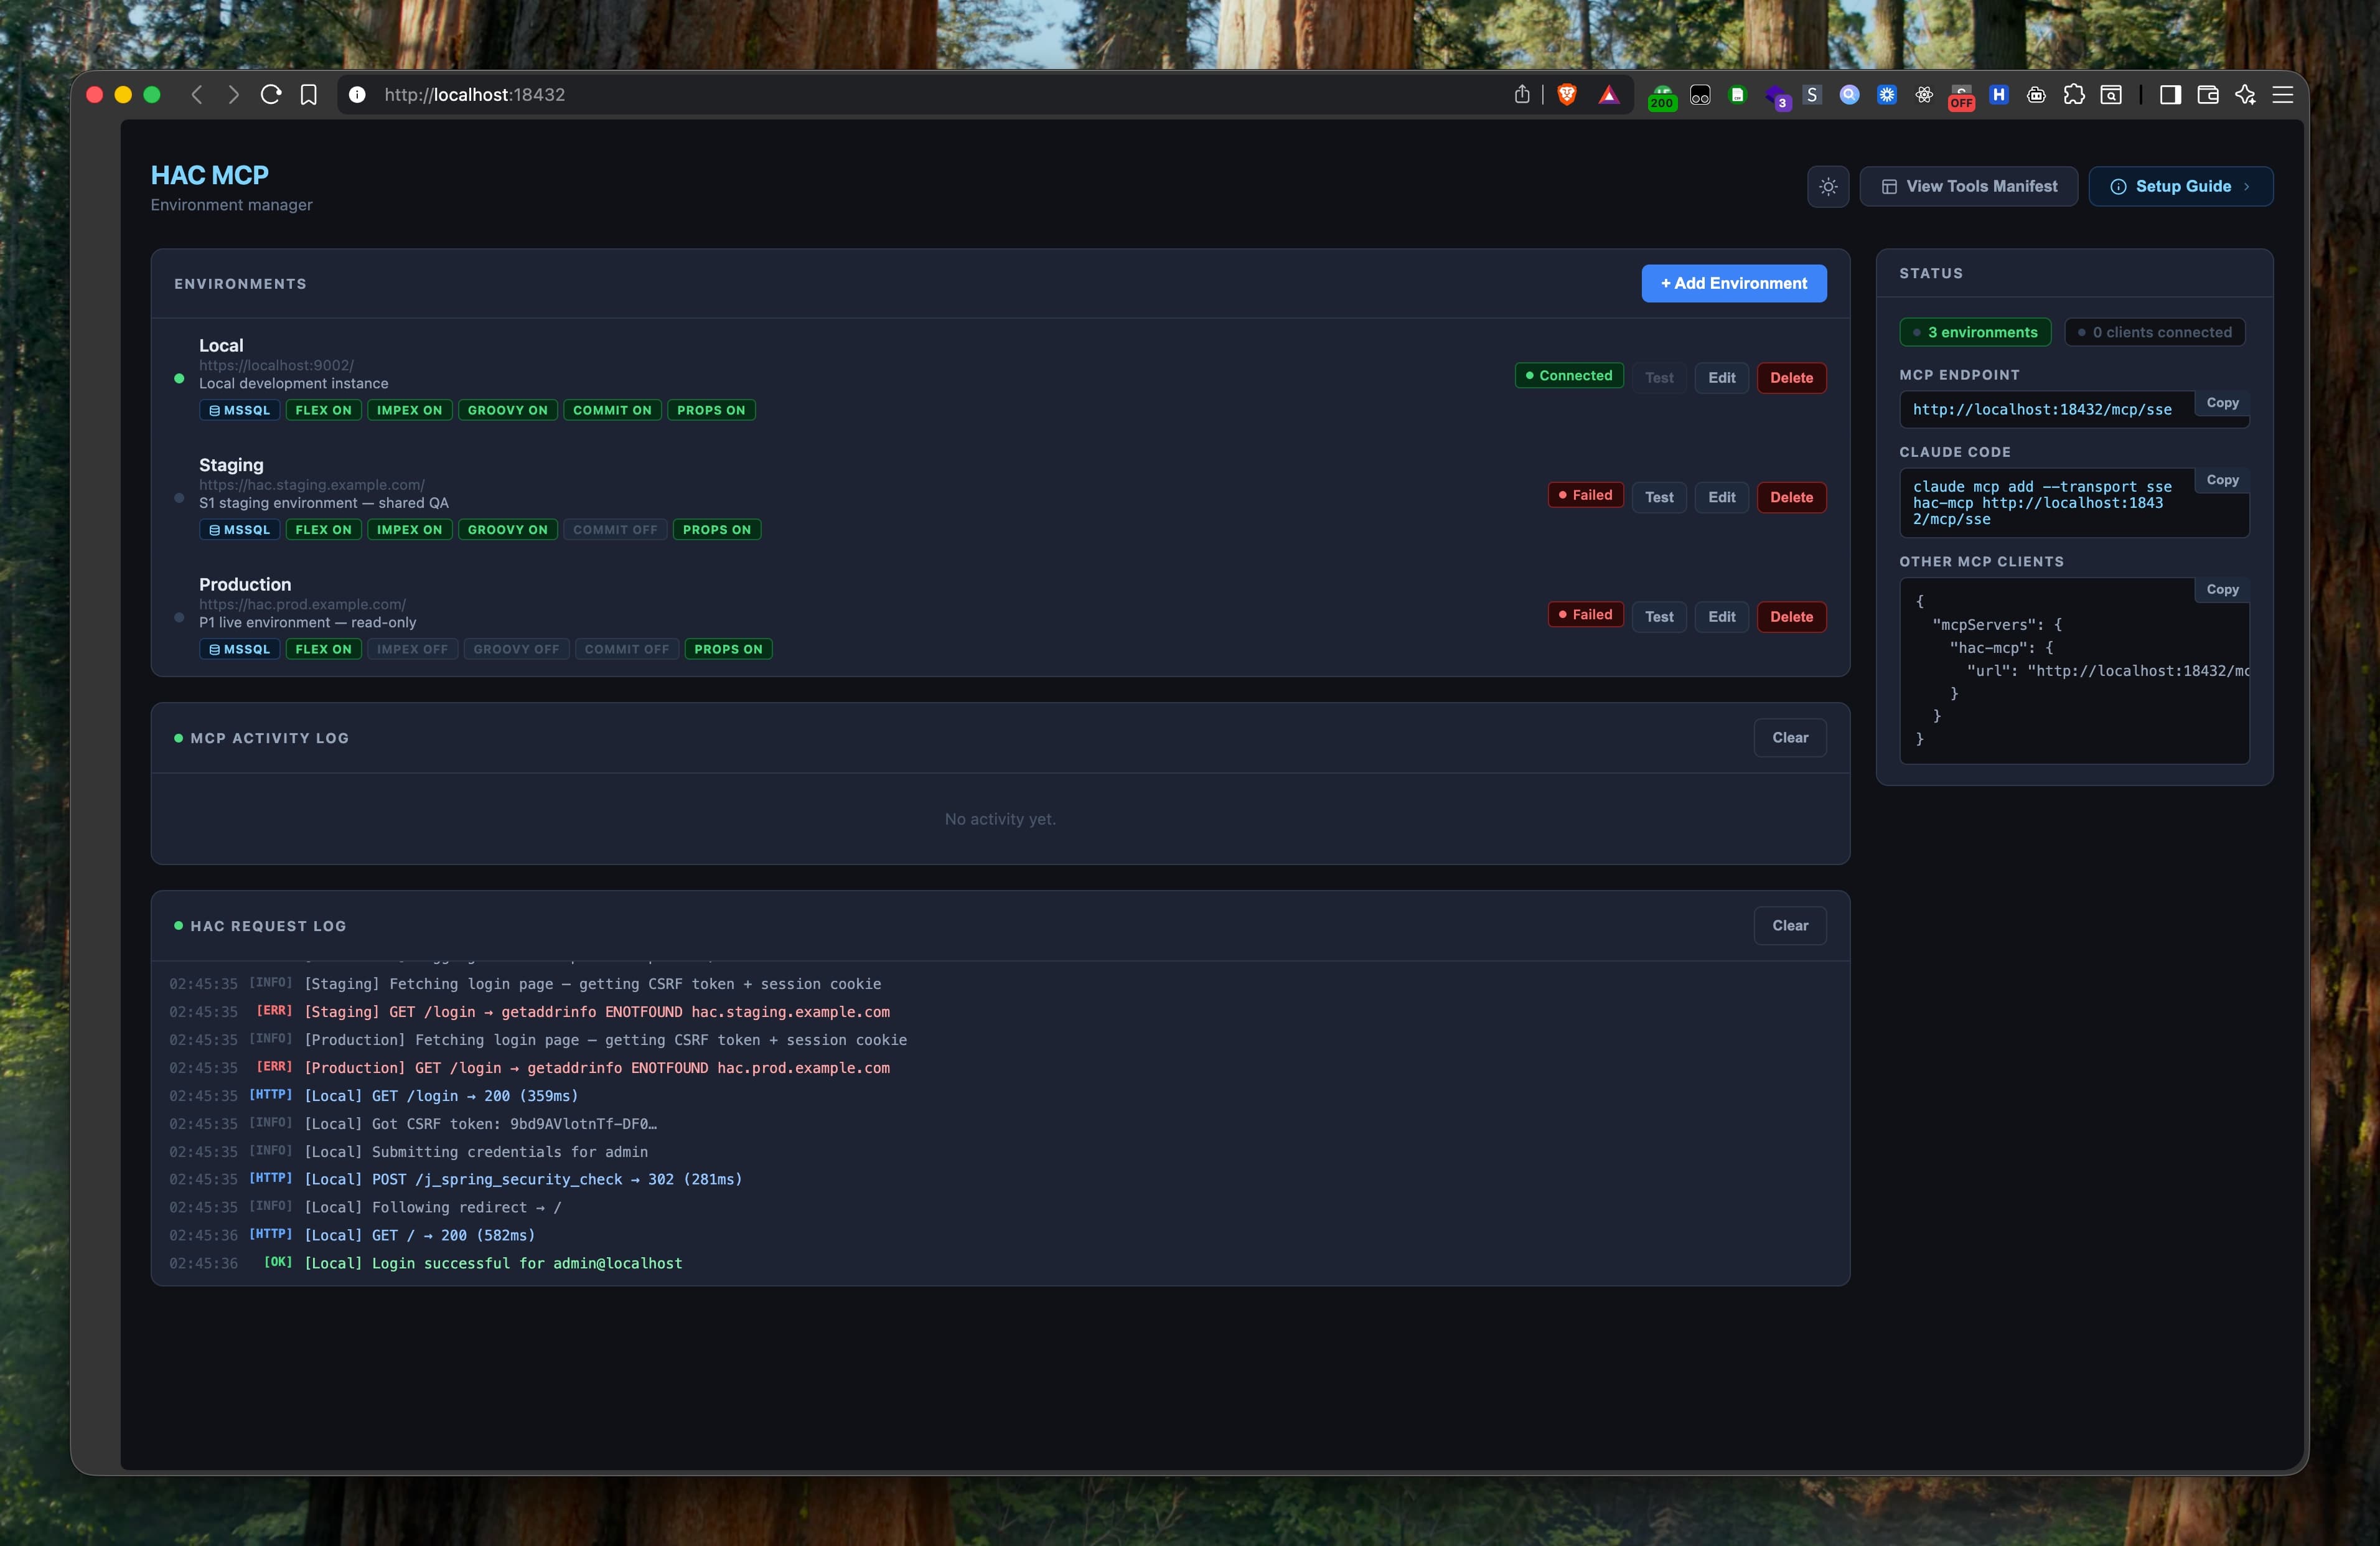Click the 0 clients connected pill
The height and width of the screenshot is (1546, 2380).
[2154, 333]
